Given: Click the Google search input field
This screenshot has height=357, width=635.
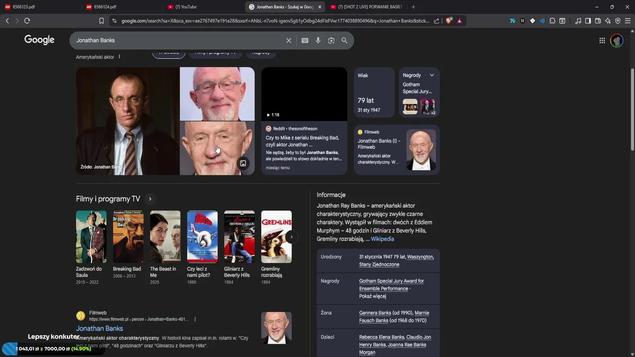Looking at the screenshot, I should pyautogui.click(x=179, y=40).
